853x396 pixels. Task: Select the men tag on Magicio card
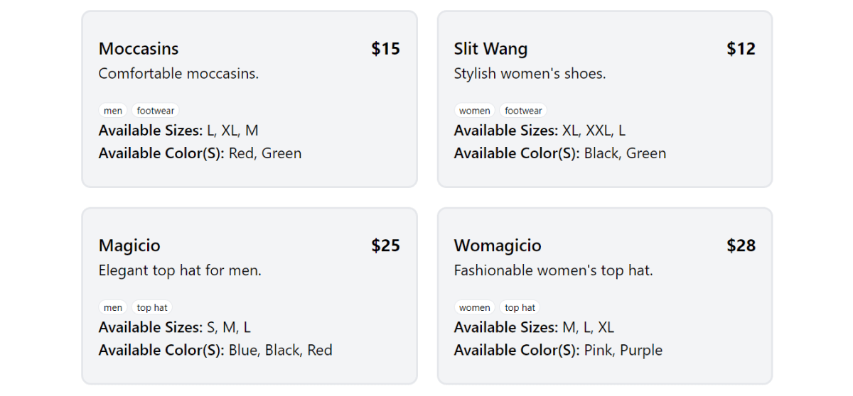pyautogui.click(x=113, y=308)
